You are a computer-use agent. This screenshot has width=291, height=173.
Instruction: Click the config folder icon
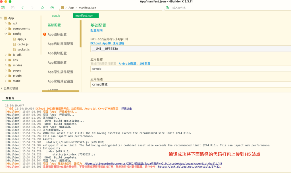pyautogui.click(x=10, y=34)
